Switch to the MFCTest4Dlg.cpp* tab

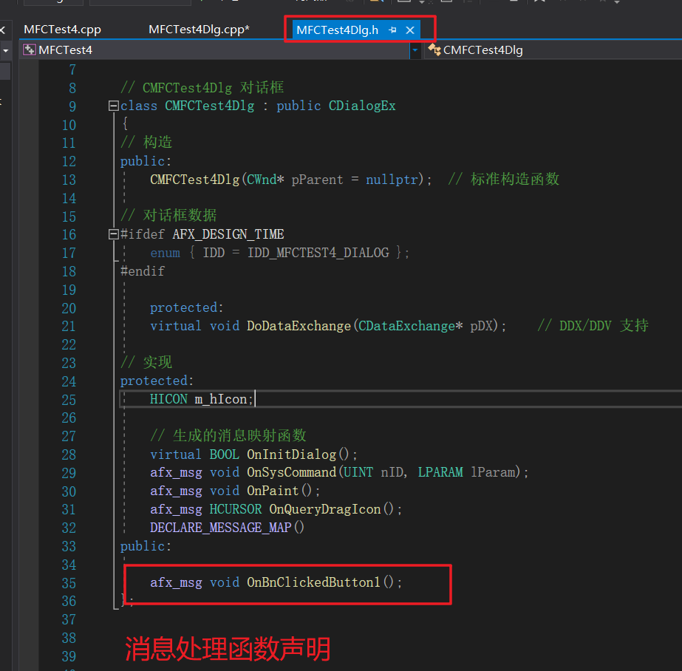[x=199, y=30]
